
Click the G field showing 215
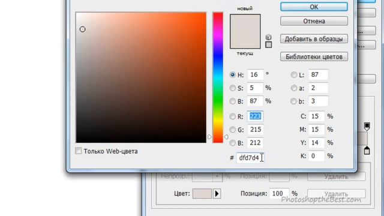point(255,130)
